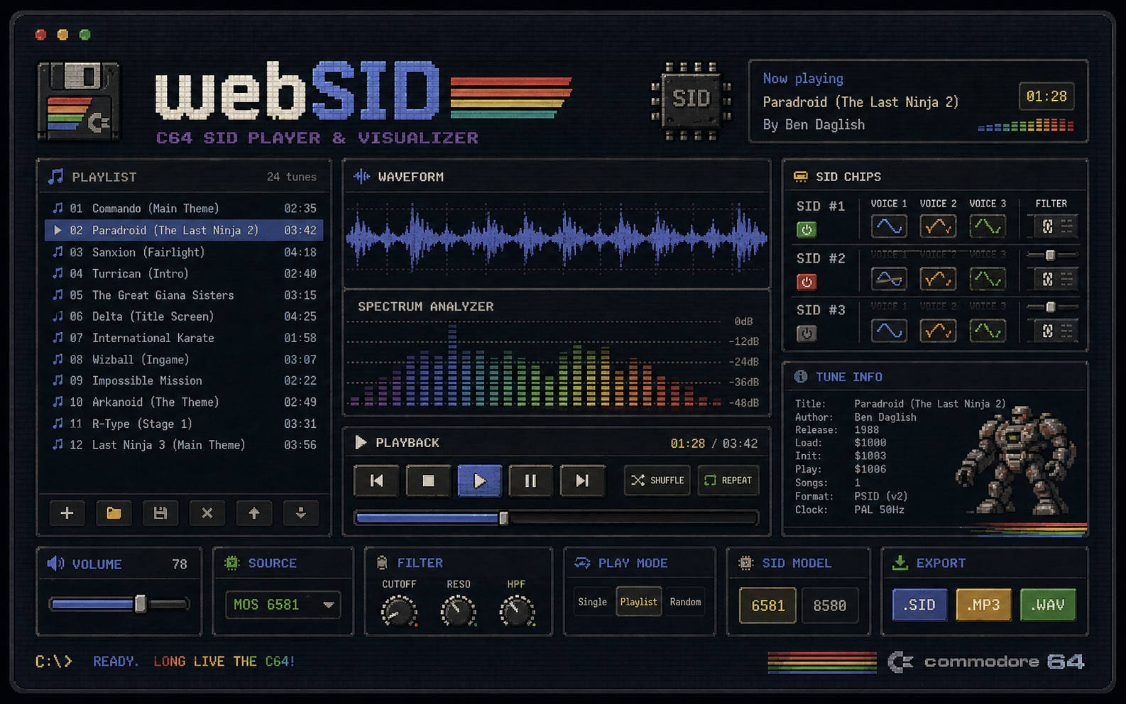
Task: Select "03 Sanxion (Fairlight)" in the playlist
Action: pos(184,252)
